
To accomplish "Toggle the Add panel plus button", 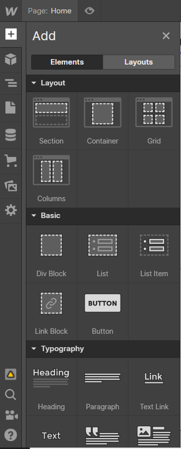I will 10,34.
